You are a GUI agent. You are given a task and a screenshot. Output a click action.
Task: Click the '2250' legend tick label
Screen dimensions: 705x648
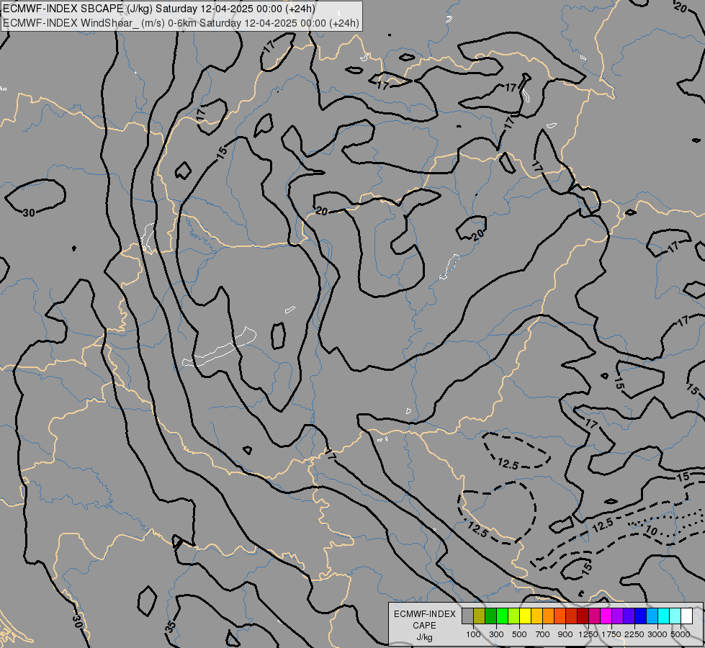(634, 634)
